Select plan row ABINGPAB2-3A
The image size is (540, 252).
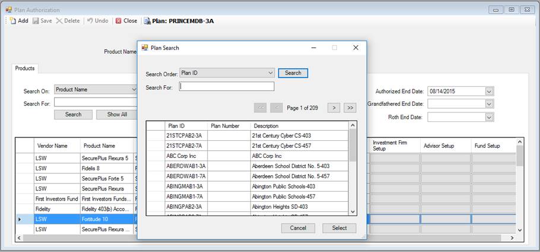coord(247,206)
